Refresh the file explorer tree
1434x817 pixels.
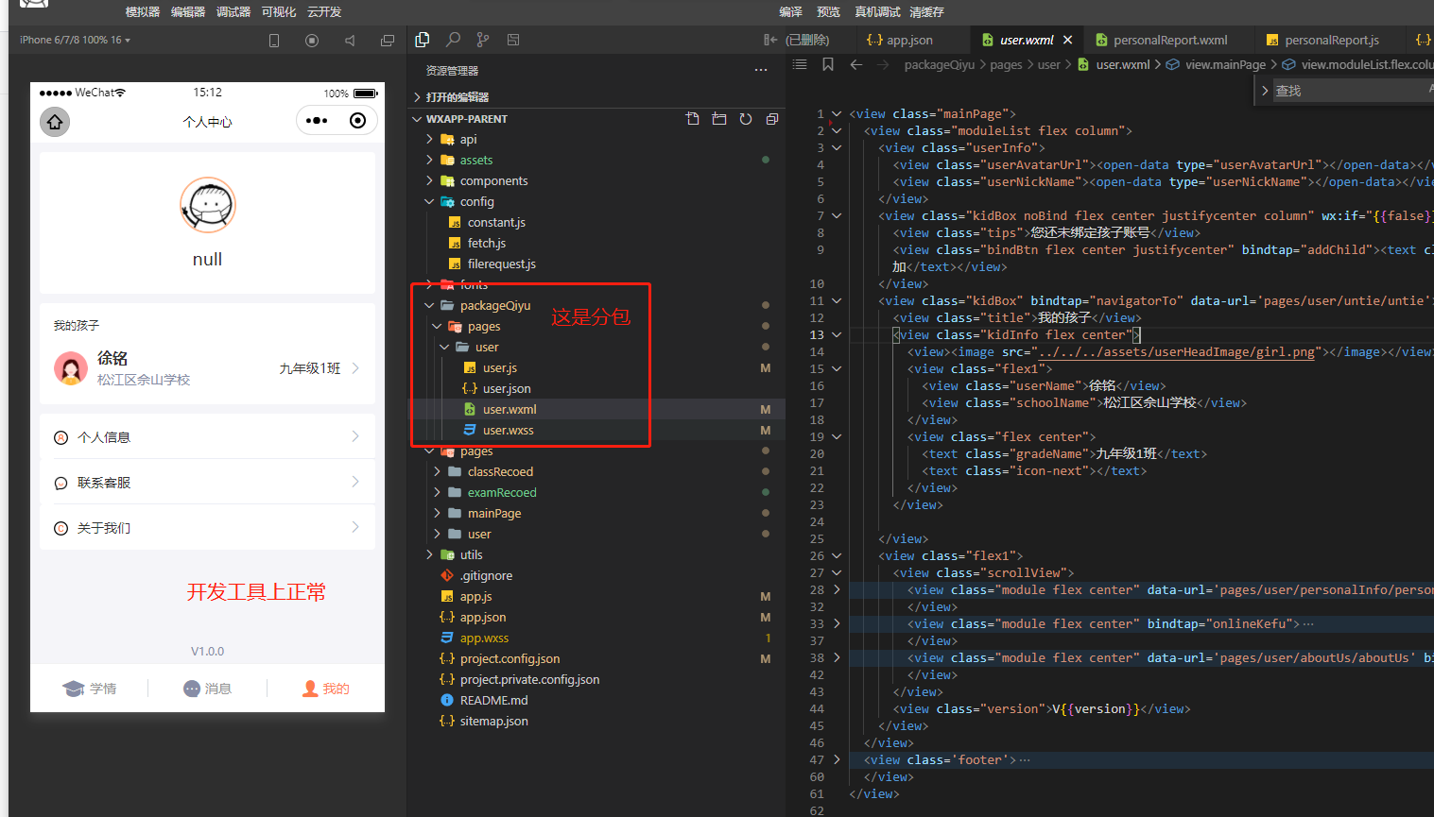coord(746,119)
